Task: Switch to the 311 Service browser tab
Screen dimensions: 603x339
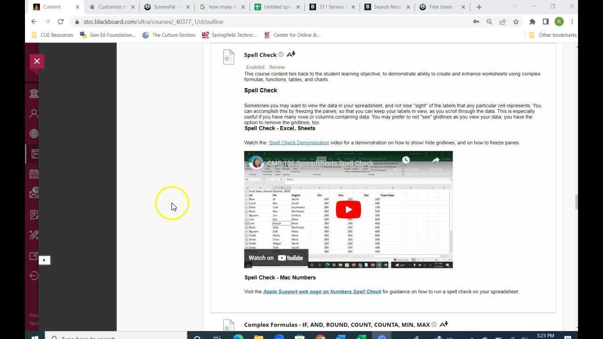Action: [x=332, y=7]
